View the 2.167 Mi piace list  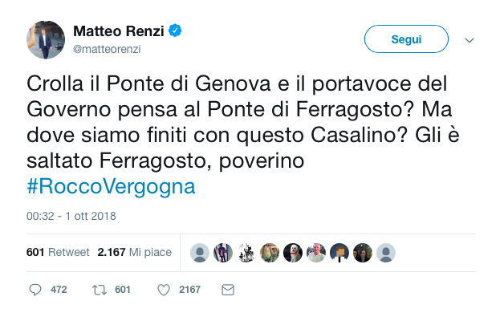tap(134, 252)
